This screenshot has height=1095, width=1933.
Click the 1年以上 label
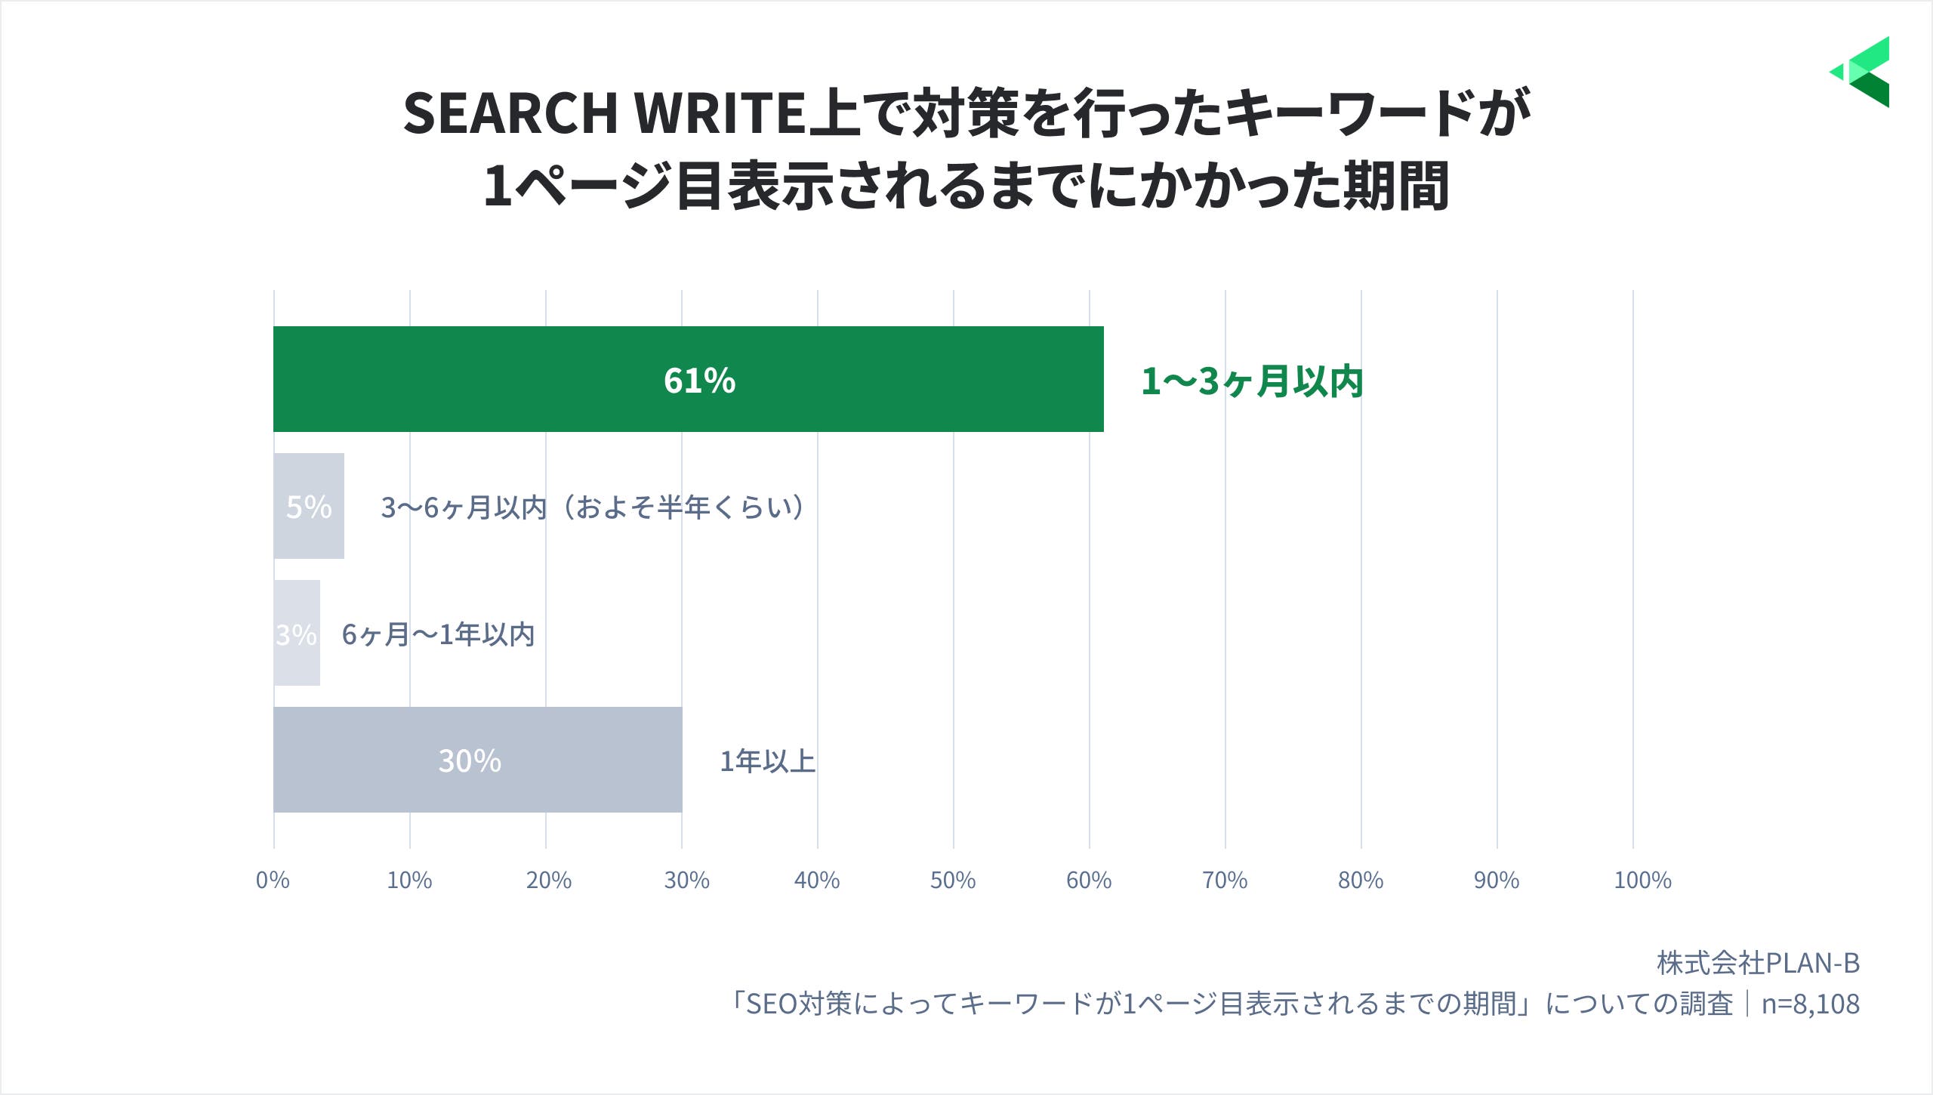[x=767, y=761]
